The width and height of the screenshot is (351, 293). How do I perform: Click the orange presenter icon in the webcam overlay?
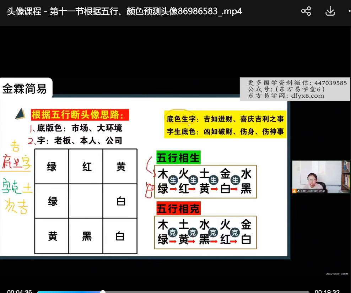(294, 191)
